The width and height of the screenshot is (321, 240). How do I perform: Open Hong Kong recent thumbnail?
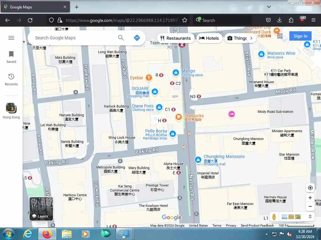tap(11, 111)
